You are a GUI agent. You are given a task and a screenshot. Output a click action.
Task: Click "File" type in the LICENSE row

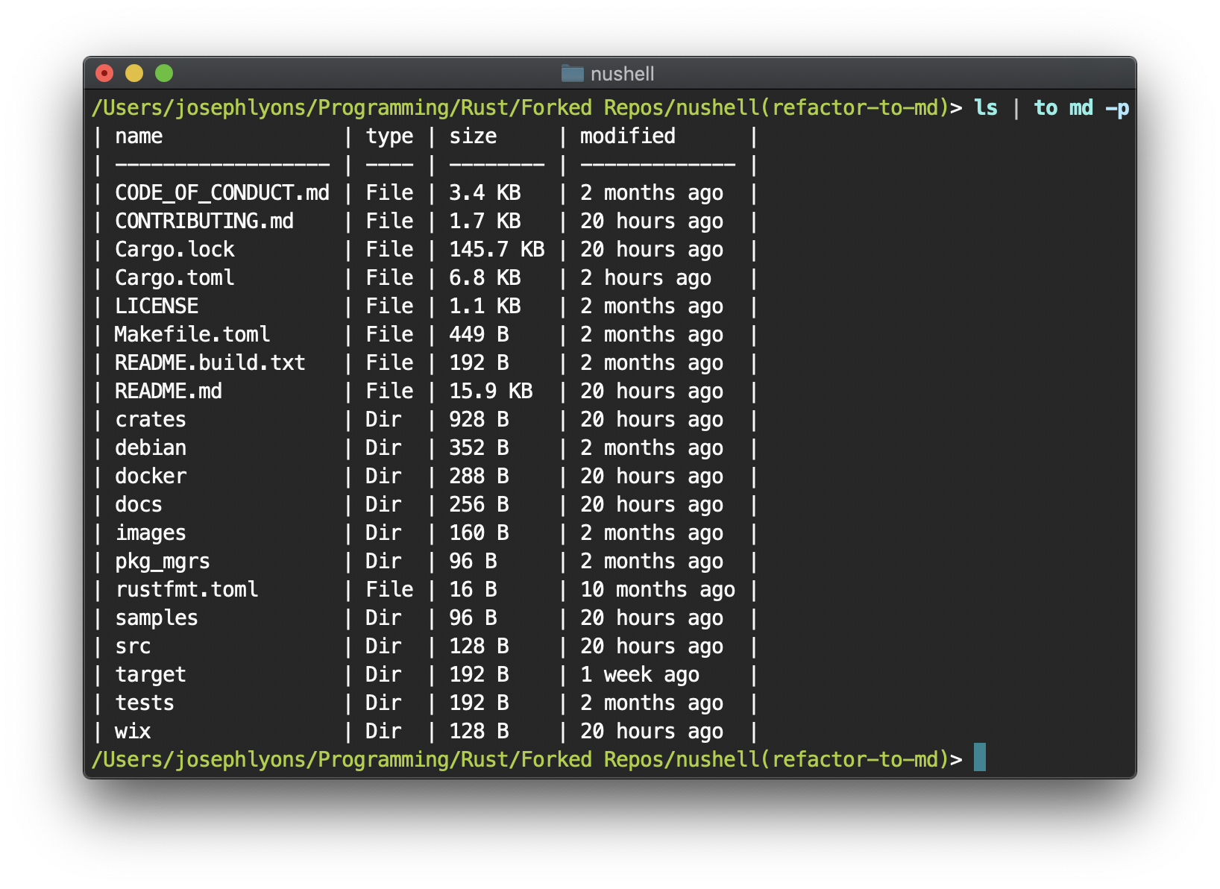(389, 307)
